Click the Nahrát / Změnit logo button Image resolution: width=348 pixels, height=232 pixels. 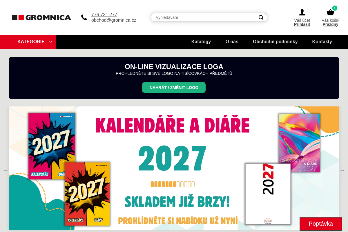tap(174, 88)
